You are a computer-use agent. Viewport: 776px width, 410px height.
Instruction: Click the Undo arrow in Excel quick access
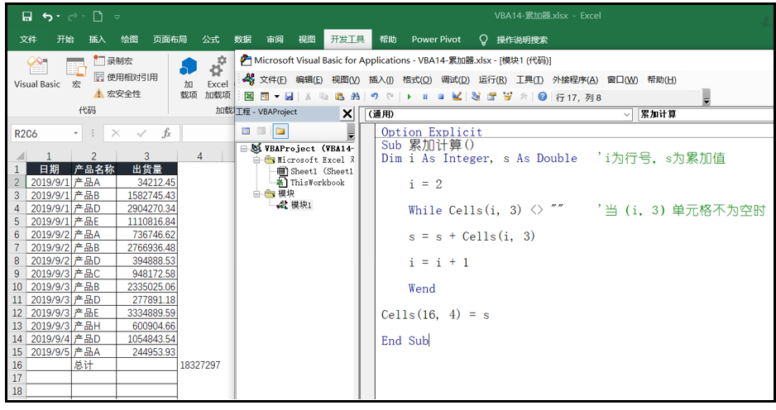pos(47,17)
